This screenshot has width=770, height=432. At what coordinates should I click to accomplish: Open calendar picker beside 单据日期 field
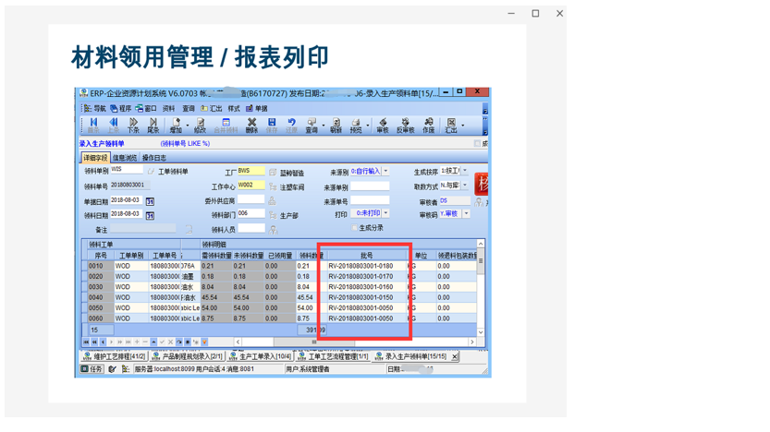point(150,201)
